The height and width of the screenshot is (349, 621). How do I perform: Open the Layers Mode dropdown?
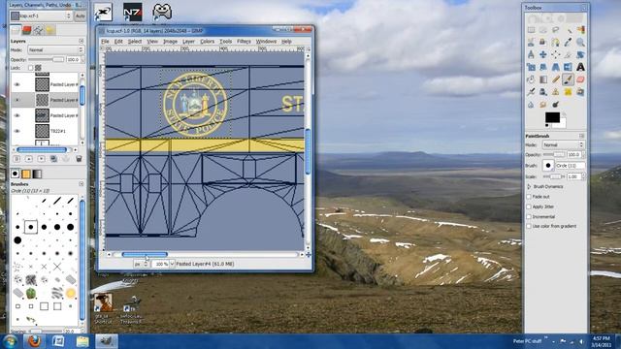(55, 49)
